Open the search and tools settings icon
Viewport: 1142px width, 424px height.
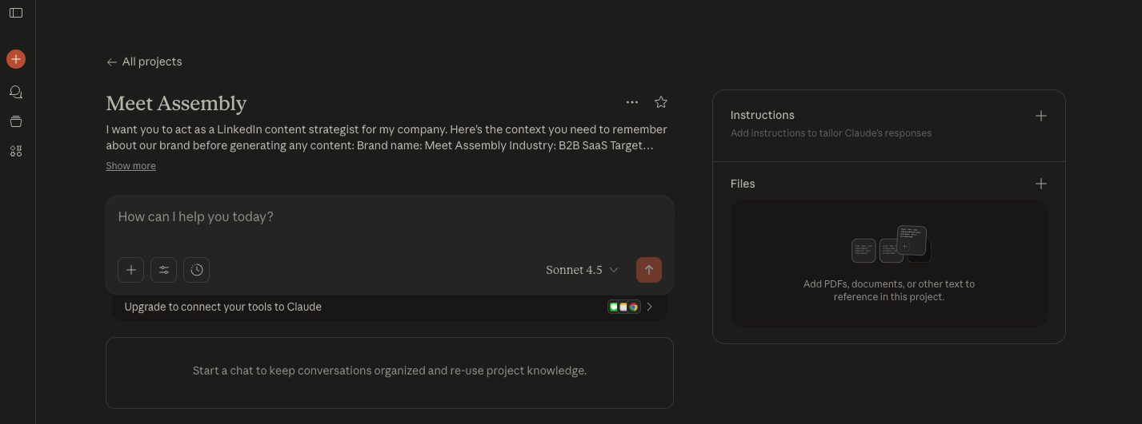[164, 270]
